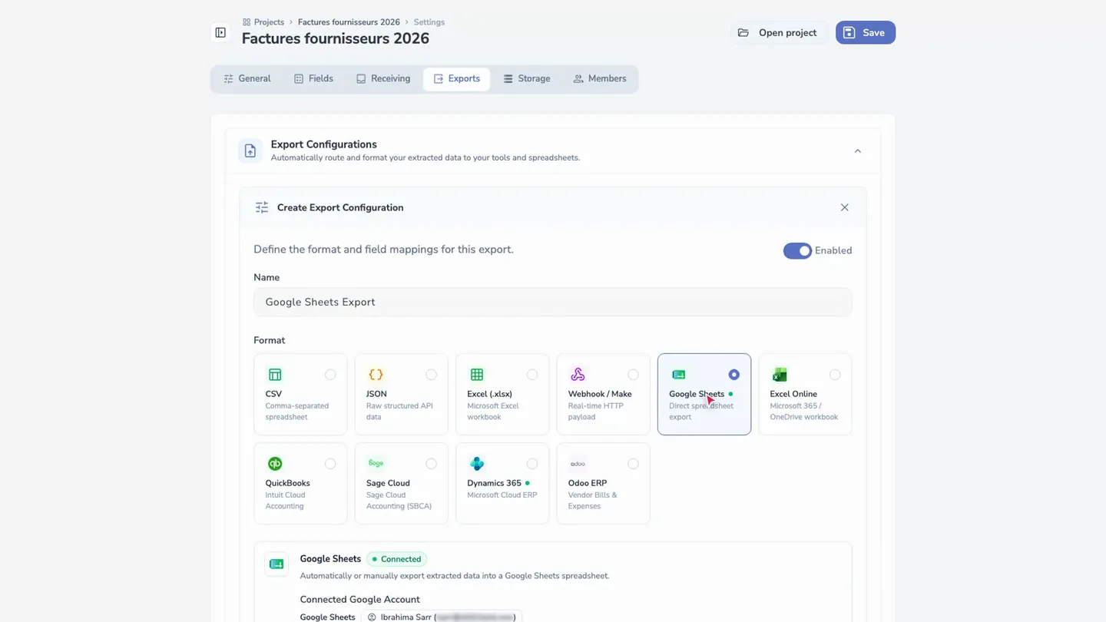Open the General settings tab

pos(247,79)
